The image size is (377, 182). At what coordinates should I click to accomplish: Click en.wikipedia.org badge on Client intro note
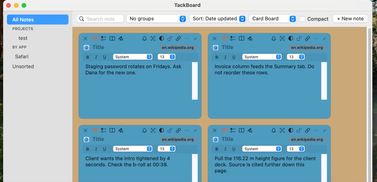pos(178,140)
